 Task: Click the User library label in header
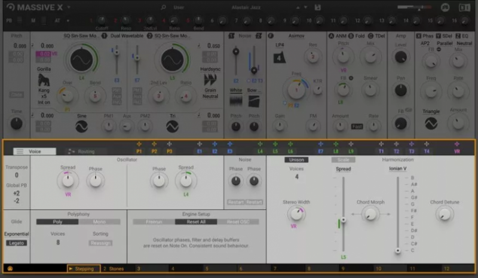point(179,7)
